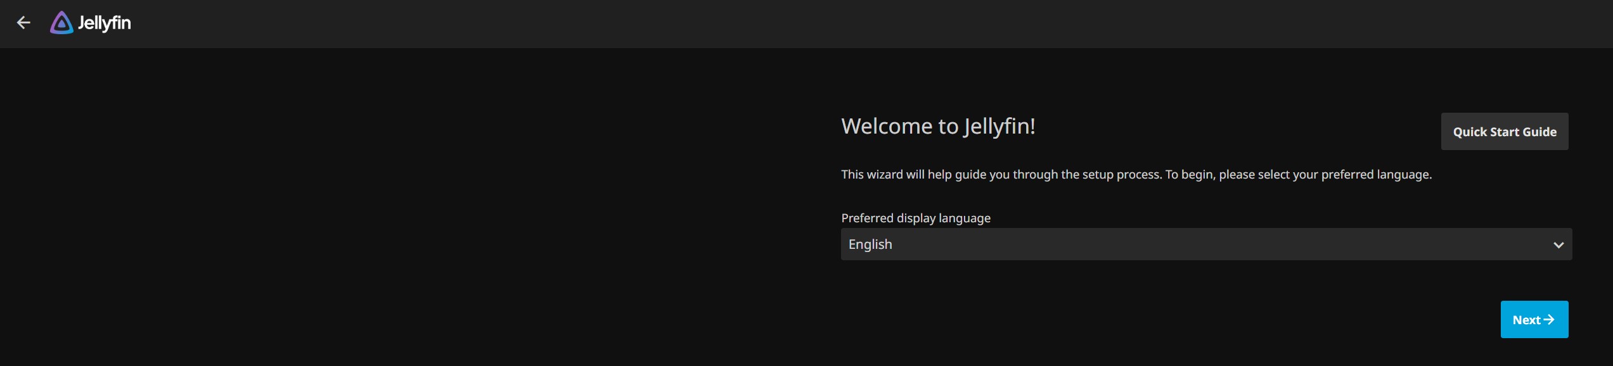Click the "Preferred display language" label
Screen dimensions: 1613x366
[x=916, y=218]
